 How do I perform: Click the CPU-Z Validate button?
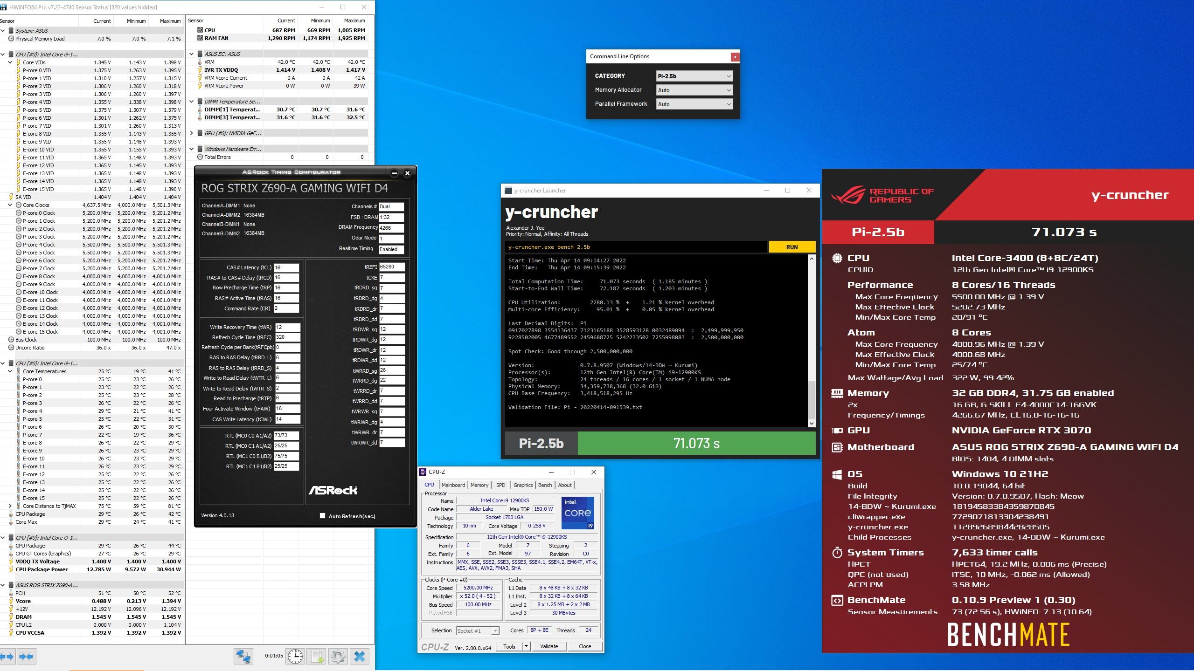pos(548,646)
